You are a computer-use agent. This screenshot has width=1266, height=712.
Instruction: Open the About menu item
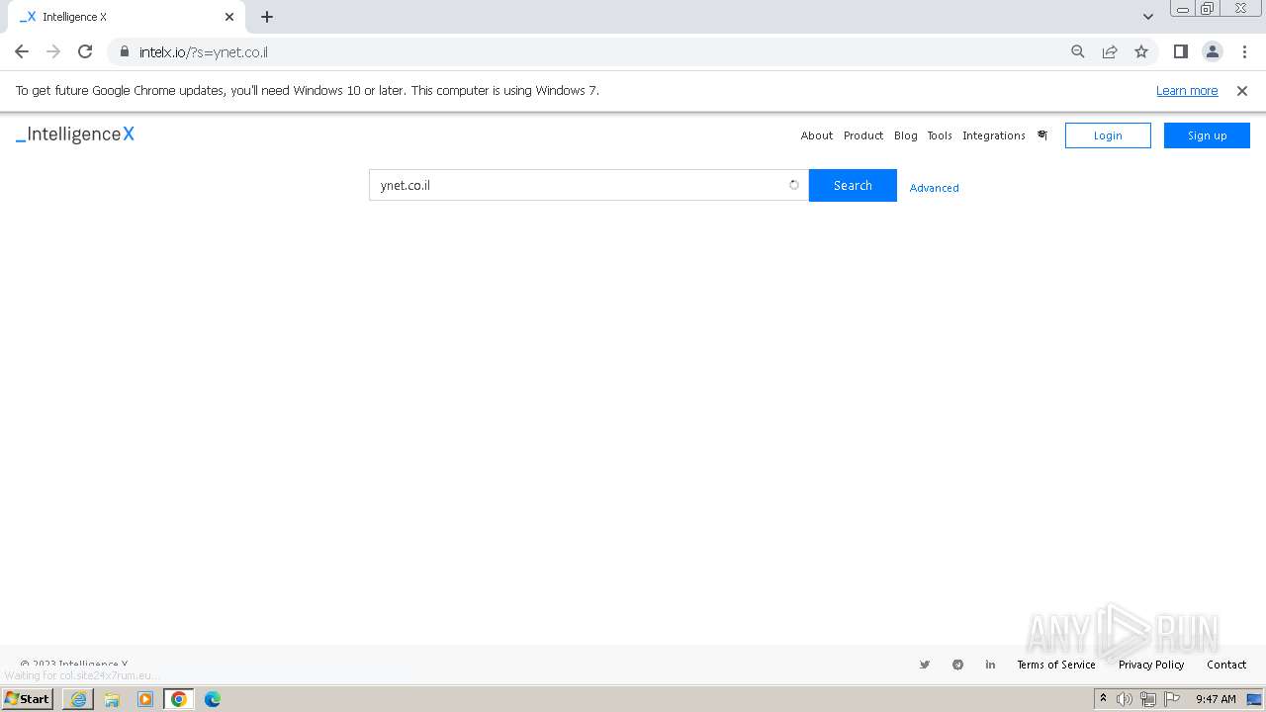(x=817, y=135)
